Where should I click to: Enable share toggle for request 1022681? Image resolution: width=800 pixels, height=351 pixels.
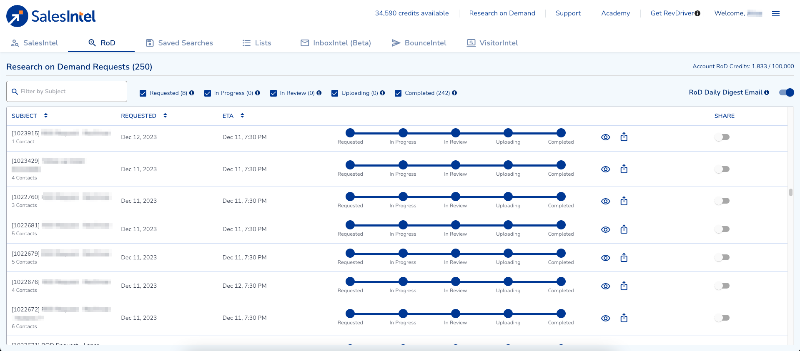(x=722, y=229)
